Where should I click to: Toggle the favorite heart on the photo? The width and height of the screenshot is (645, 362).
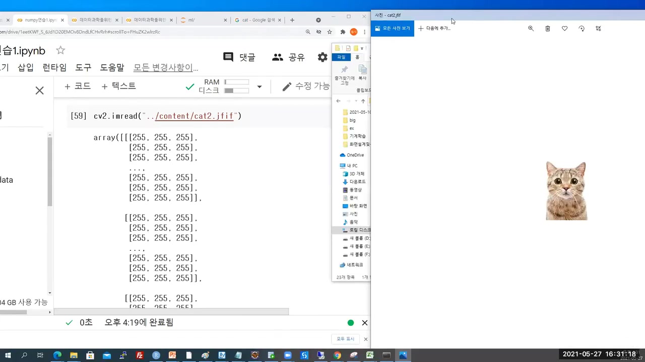pyautogui.click(x=564, y=29)
